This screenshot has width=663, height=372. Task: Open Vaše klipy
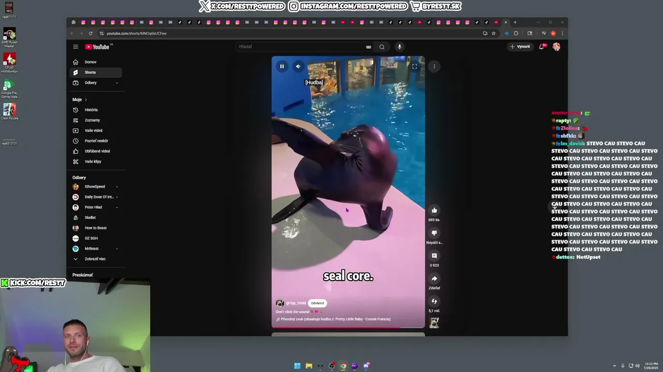coord(96,161)
